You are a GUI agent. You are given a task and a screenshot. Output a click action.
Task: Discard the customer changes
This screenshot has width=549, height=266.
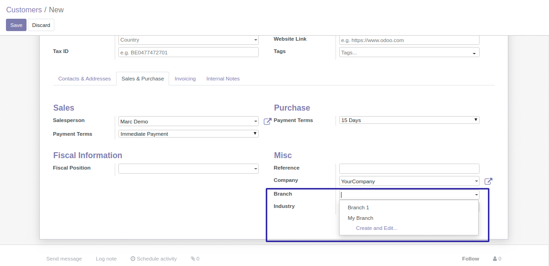pyautogui.click(x=41, y=25)
